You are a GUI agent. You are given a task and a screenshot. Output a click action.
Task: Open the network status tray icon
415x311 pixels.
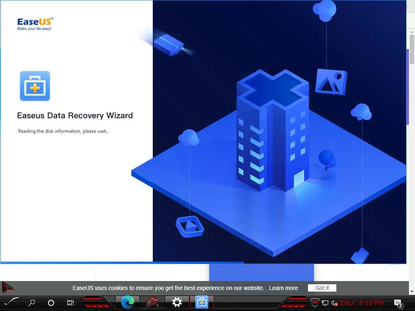325,303
